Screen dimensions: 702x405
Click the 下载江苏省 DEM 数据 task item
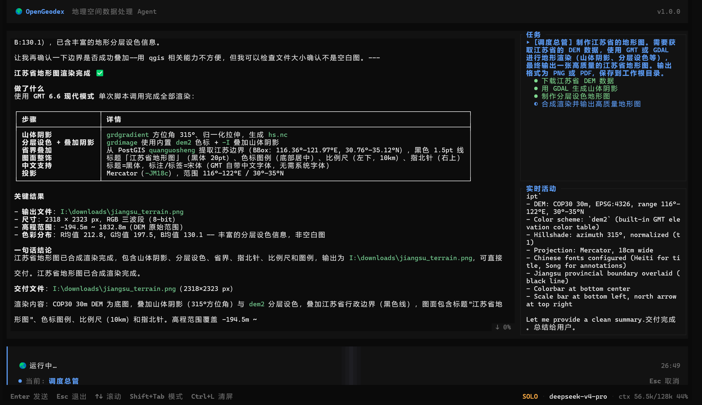tap(578, 81)
